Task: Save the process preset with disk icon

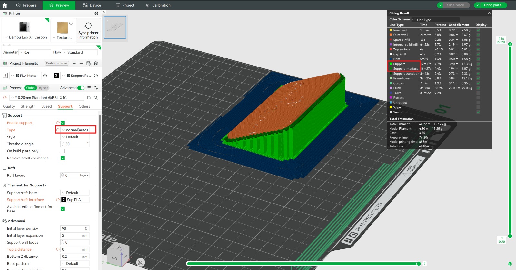Action: (x=89, y=98)
